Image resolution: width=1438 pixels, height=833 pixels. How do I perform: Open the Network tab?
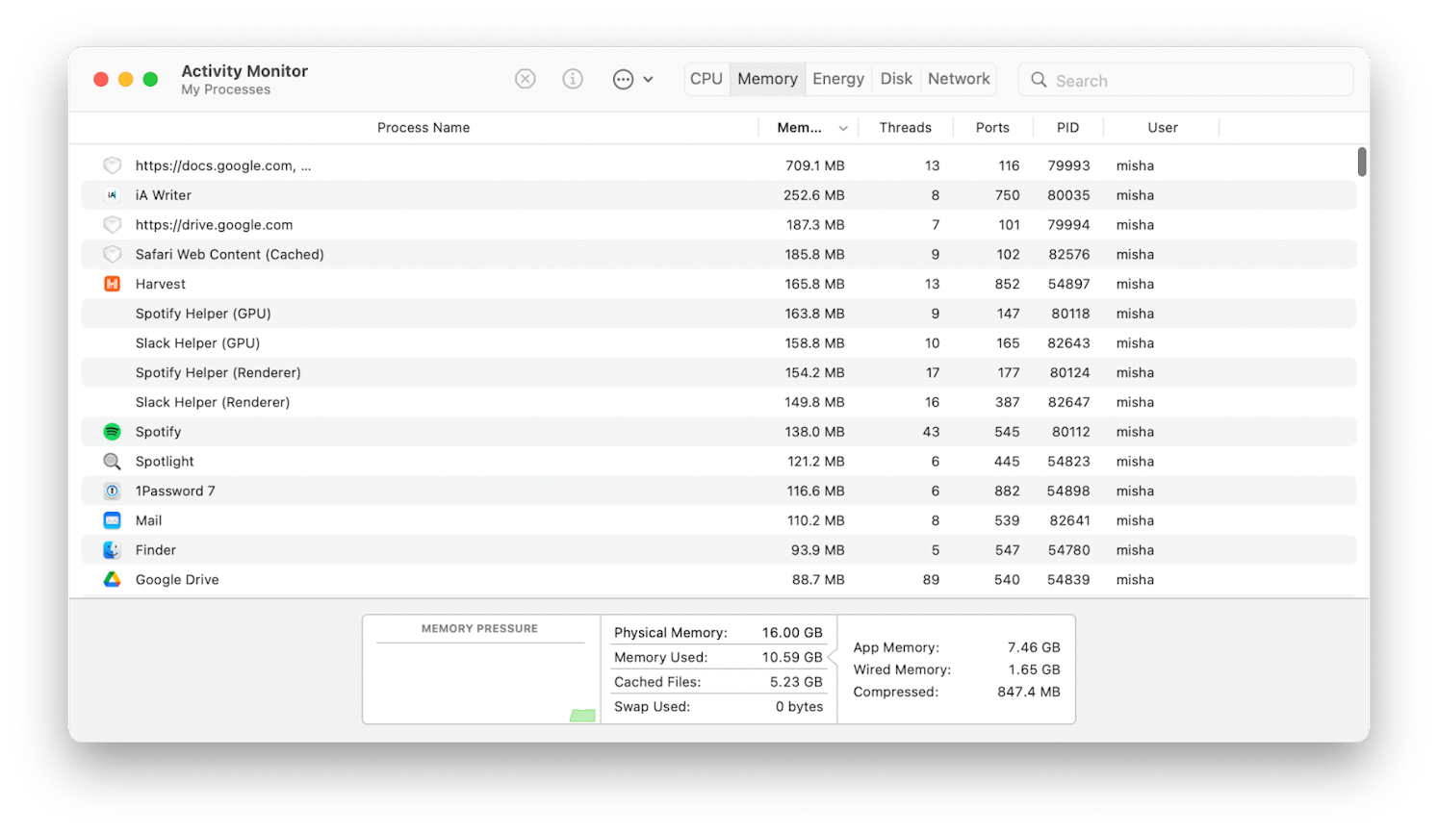point(958,78)
